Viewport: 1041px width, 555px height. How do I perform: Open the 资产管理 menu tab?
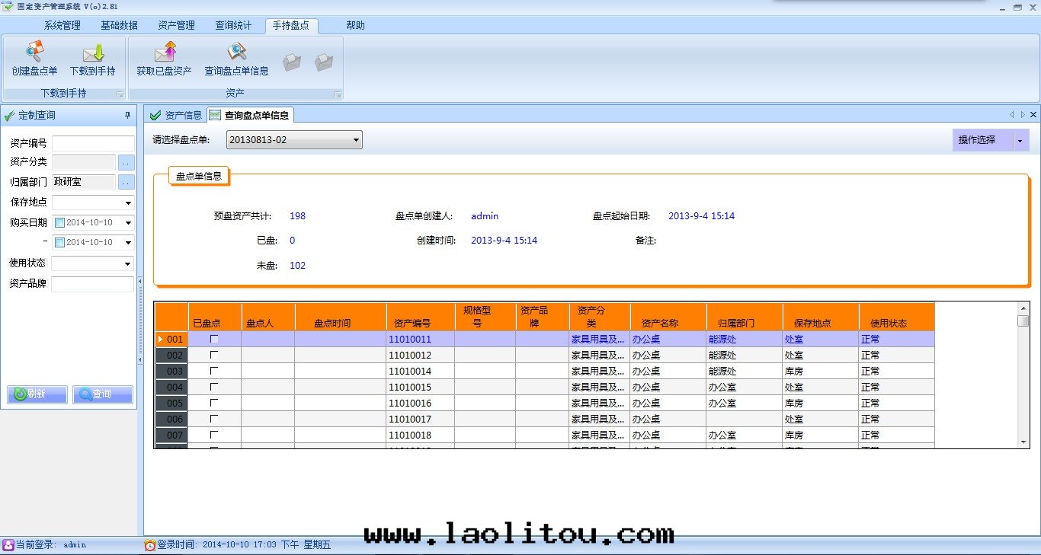click(x=176, y=25)
